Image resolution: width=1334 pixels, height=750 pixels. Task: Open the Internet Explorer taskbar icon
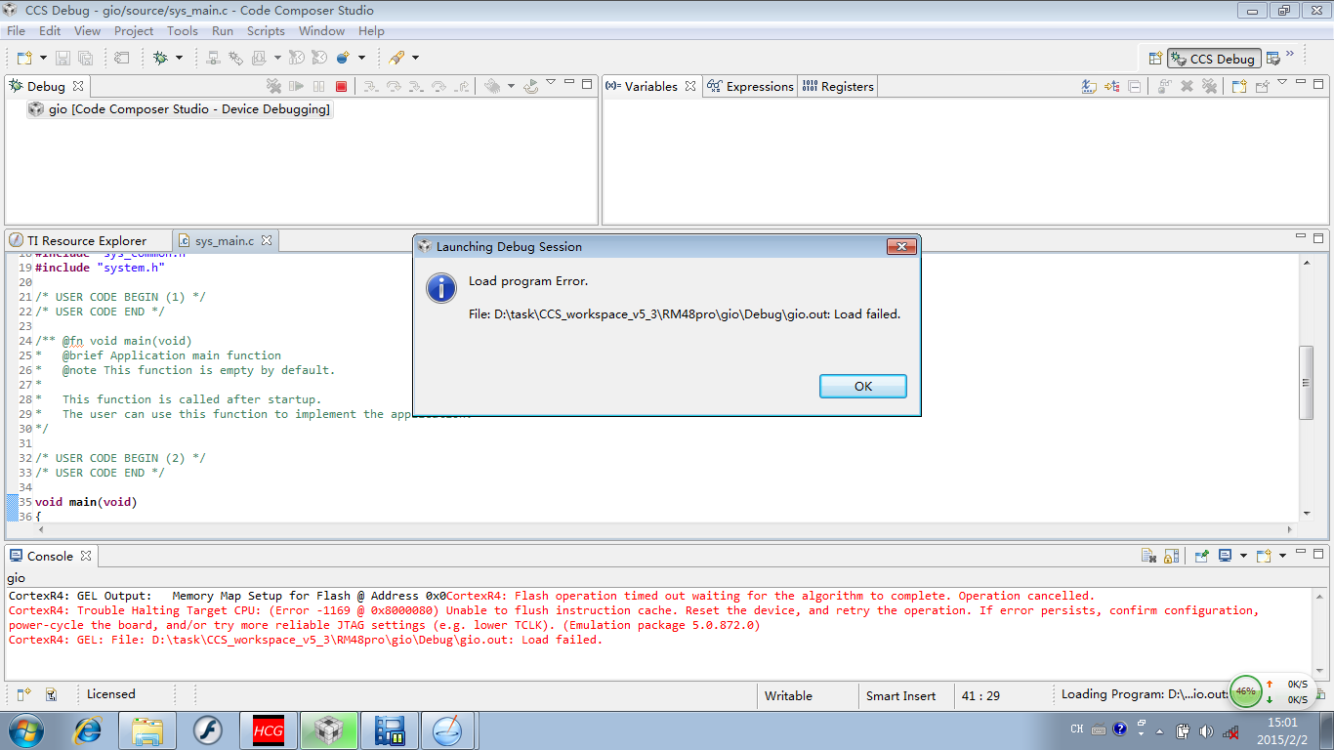[89, 729]
